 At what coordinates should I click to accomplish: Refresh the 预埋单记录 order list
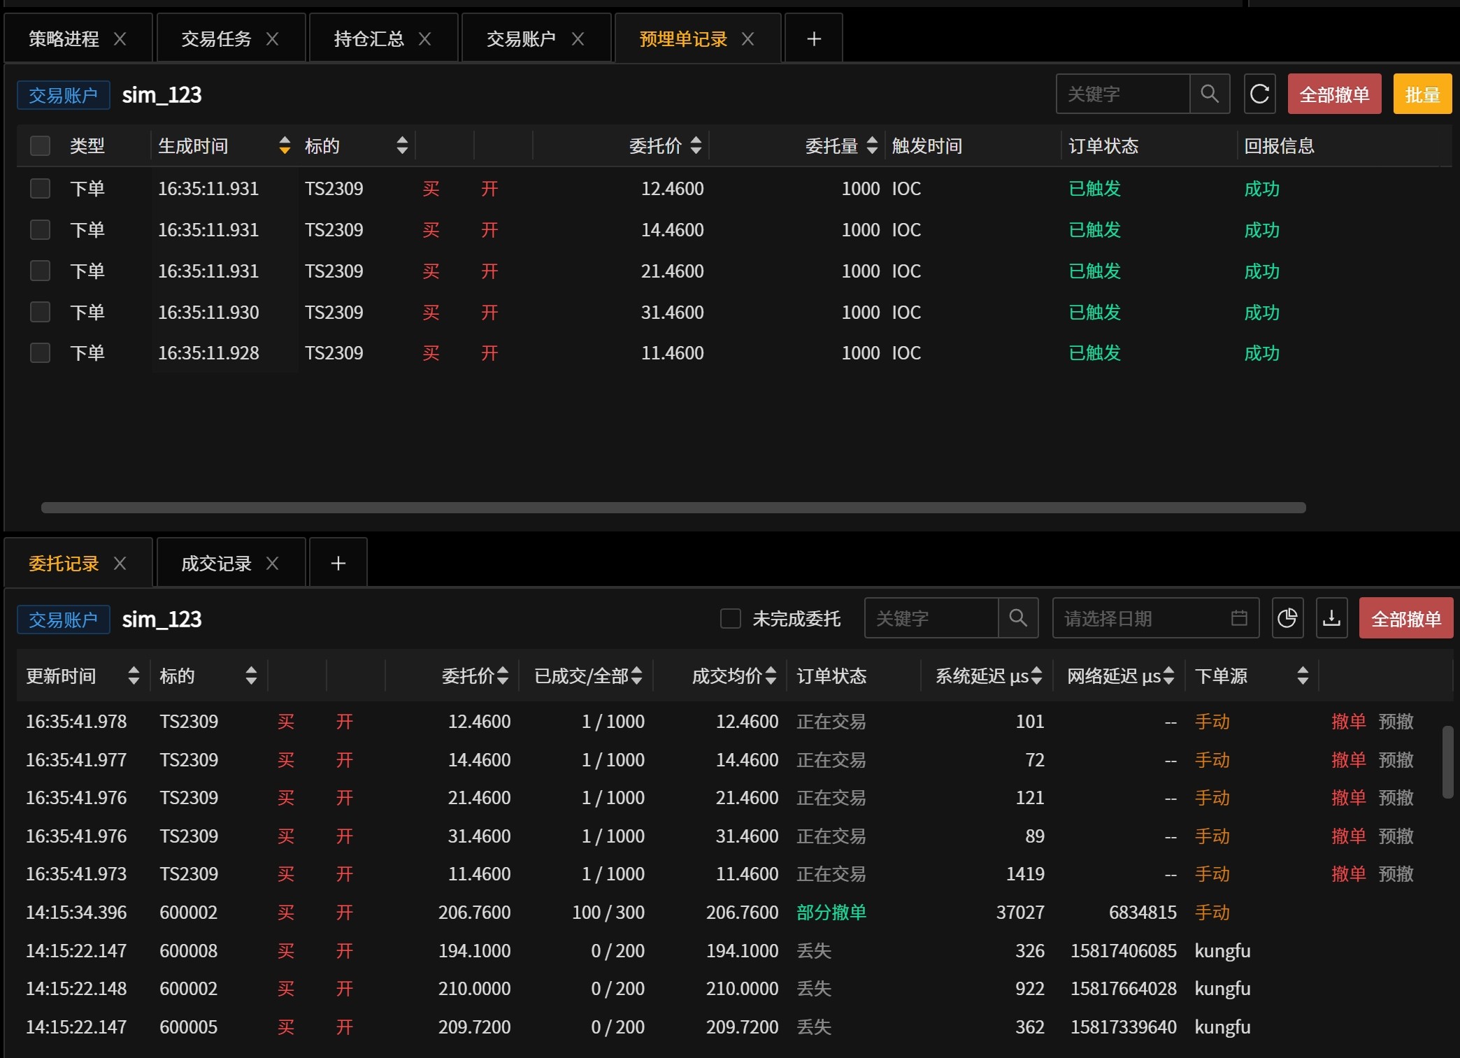1259,94
